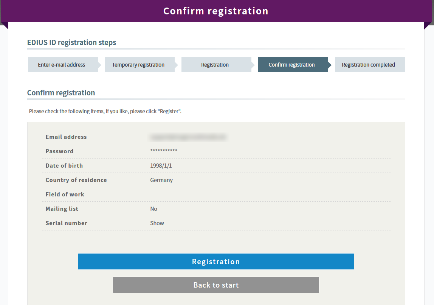434x305 pixels.
Task: Click the Email address label
Action: (66, 137)
